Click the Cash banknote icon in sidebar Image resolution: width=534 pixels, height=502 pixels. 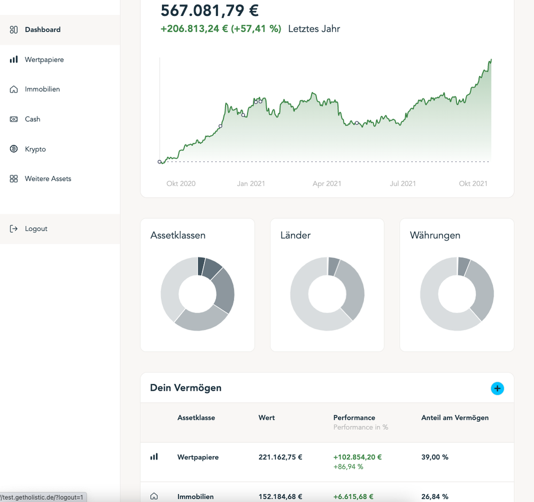pyautogui.click(x=14, y=119)
